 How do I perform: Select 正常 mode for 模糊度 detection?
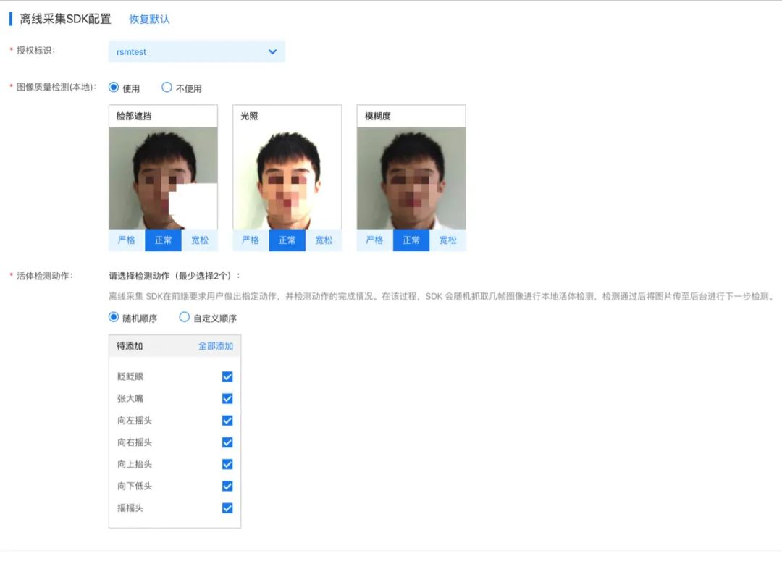(x=411, y=240)
